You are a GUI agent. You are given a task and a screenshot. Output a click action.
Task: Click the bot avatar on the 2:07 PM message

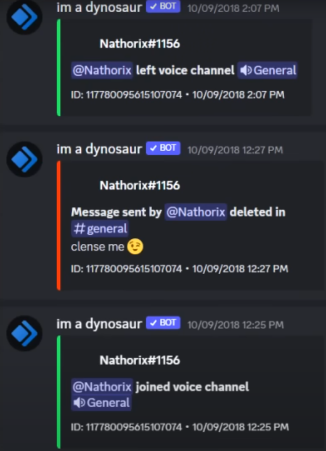pos(24,17)
